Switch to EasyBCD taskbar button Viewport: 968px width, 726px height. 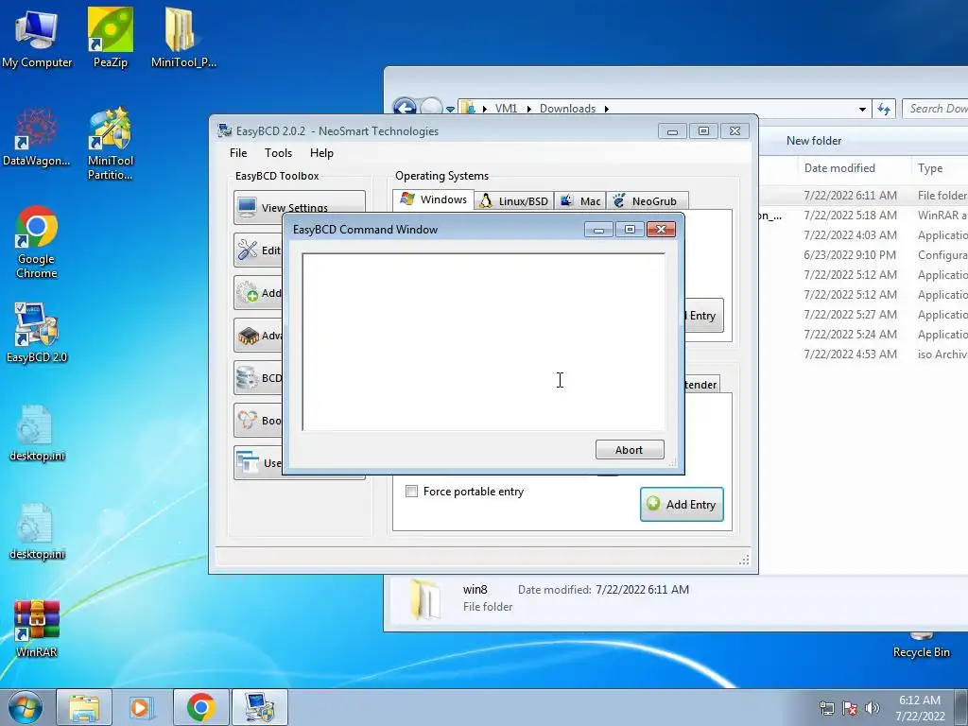click(259, 707)
